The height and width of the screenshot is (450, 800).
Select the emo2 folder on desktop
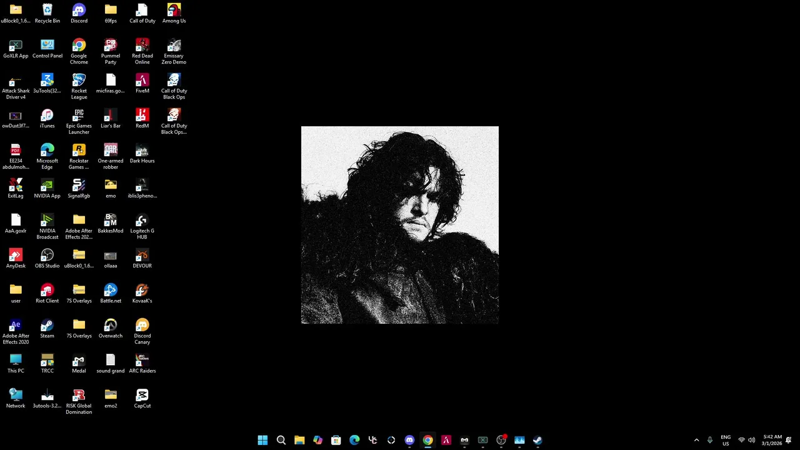click(x=111, y=399)
